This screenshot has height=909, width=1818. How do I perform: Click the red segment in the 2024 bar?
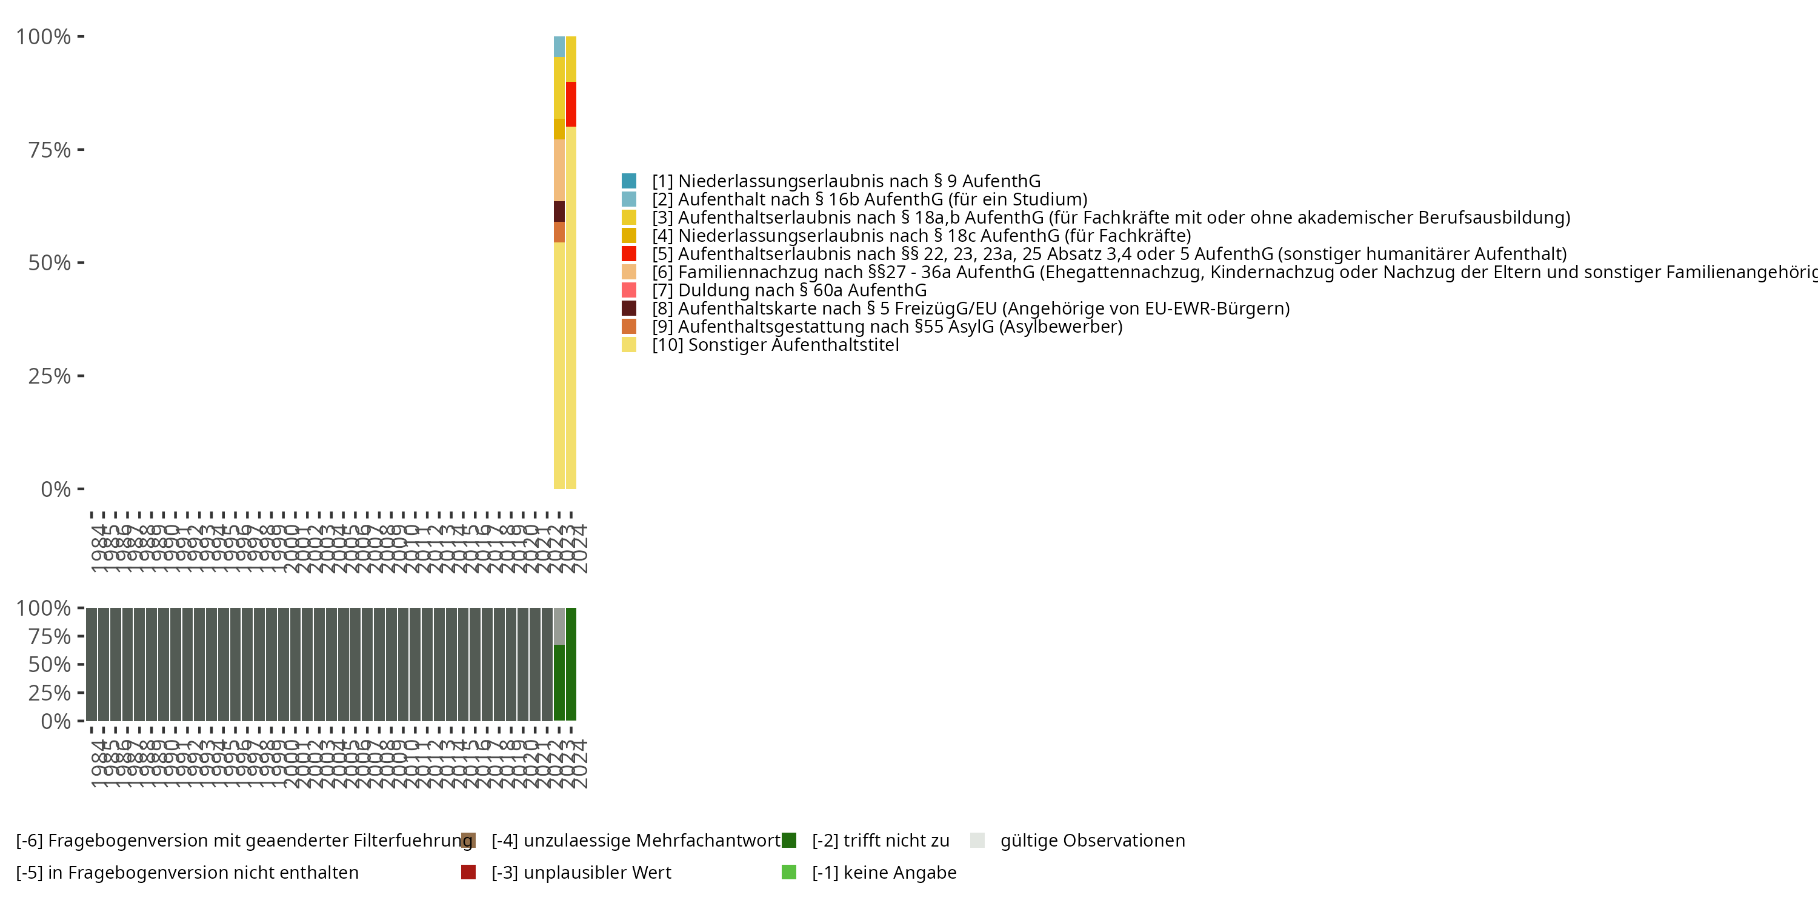click(x=571, y=104)
